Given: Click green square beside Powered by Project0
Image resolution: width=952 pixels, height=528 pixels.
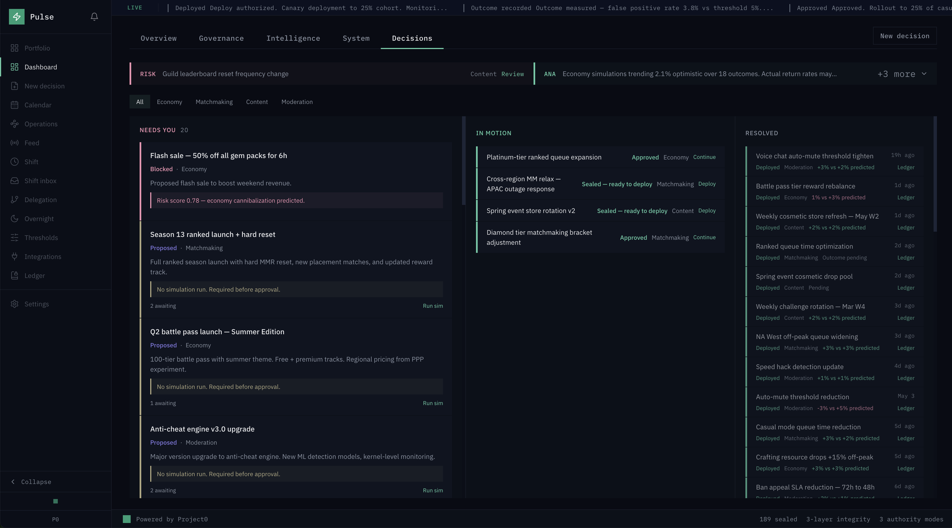Looking at the screenshot, I should [127, 519].
